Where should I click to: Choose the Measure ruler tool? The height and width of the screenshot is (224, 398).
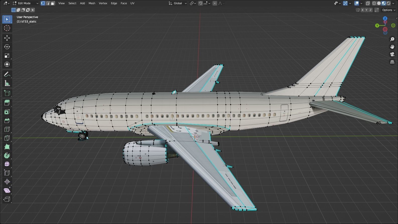click(7, 83)
